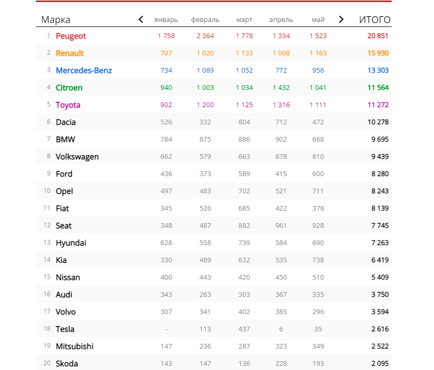This screenshot has height=370, width=434.
Task: Select the март month column header
Action: (x=244, y=20)
